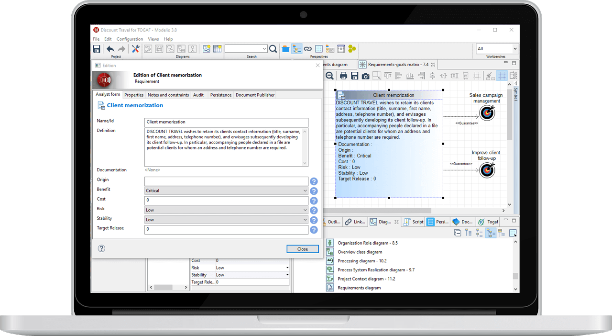Open project configuration wrench and screwdriver icon
This screenshot has width=612, height=336.
click(135, 49)
